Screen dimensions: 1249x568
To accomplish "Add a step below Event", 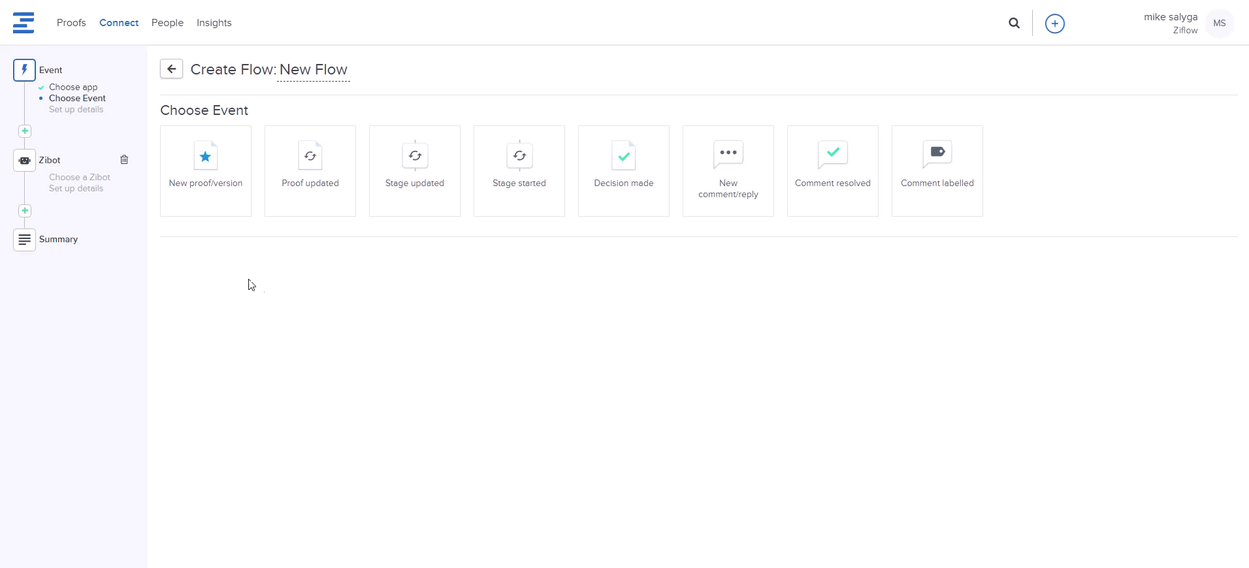I will tap(25, 131).
